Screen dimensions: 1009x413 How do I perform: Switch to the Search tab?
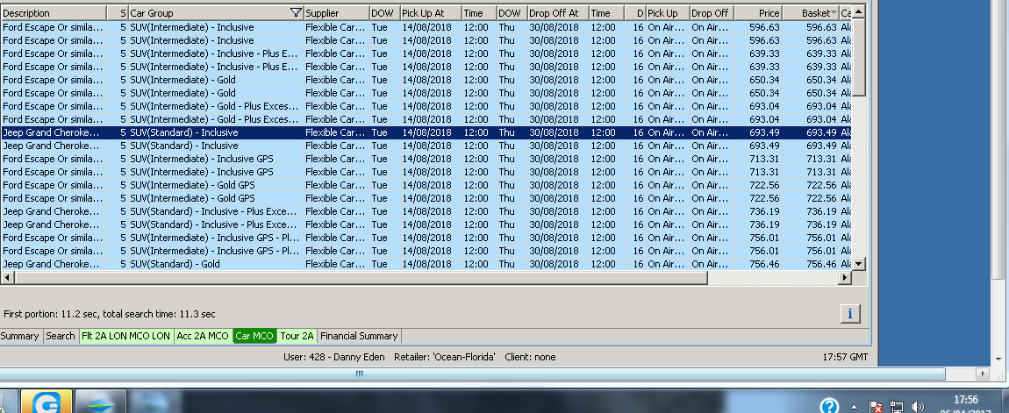click(61, 336)
